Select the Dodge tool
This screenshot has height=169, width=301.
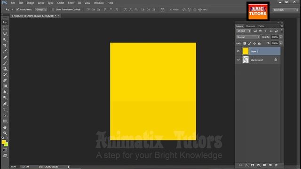pyautogui.click(x=5, y=98)
